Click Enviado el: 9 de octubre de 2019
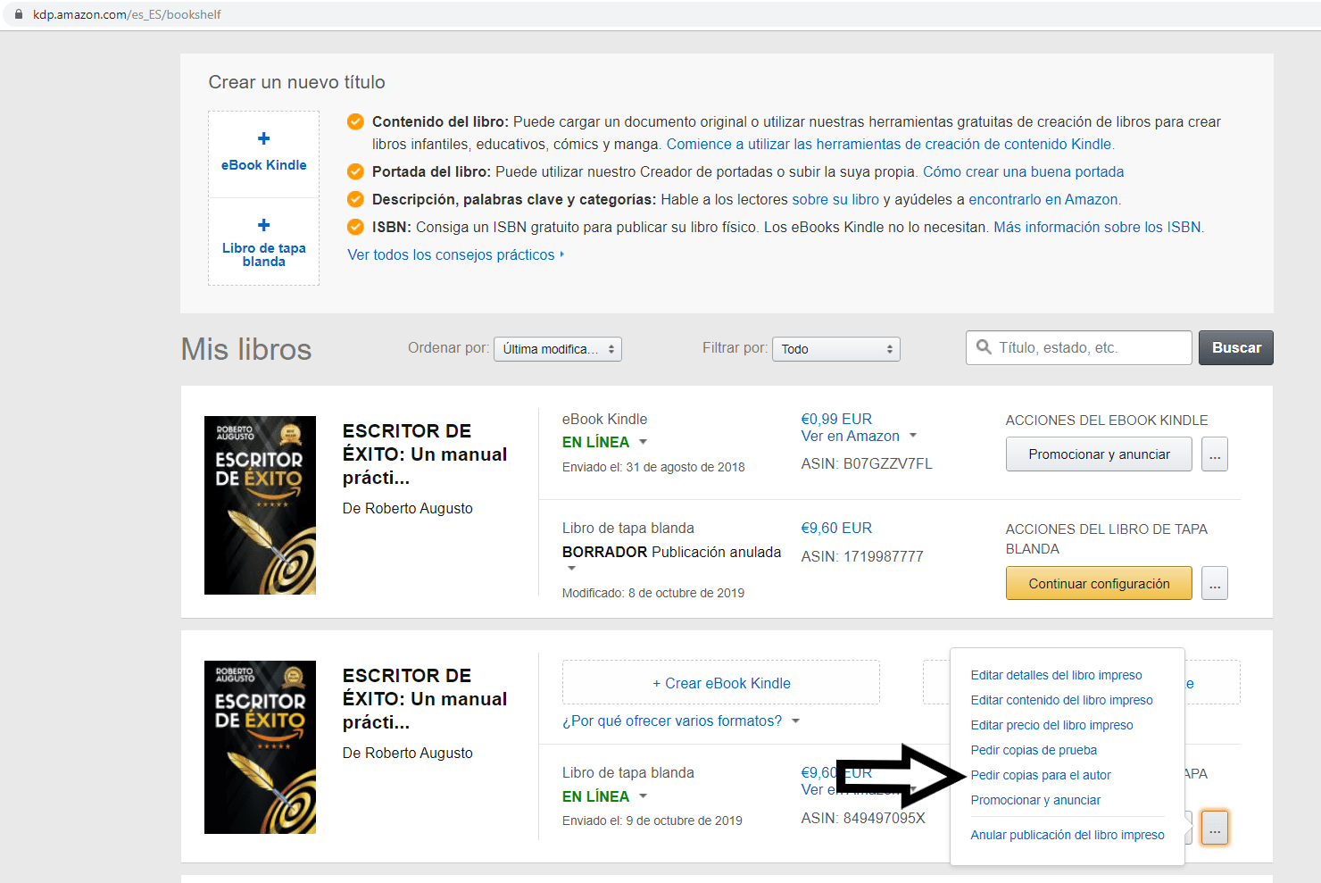1321x883 pixels. tap(652, 821)
